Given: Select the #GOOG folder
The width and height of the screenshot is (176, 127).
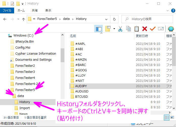Looking at the screenshot, I should pyautogui.click(x=81, y=70).
